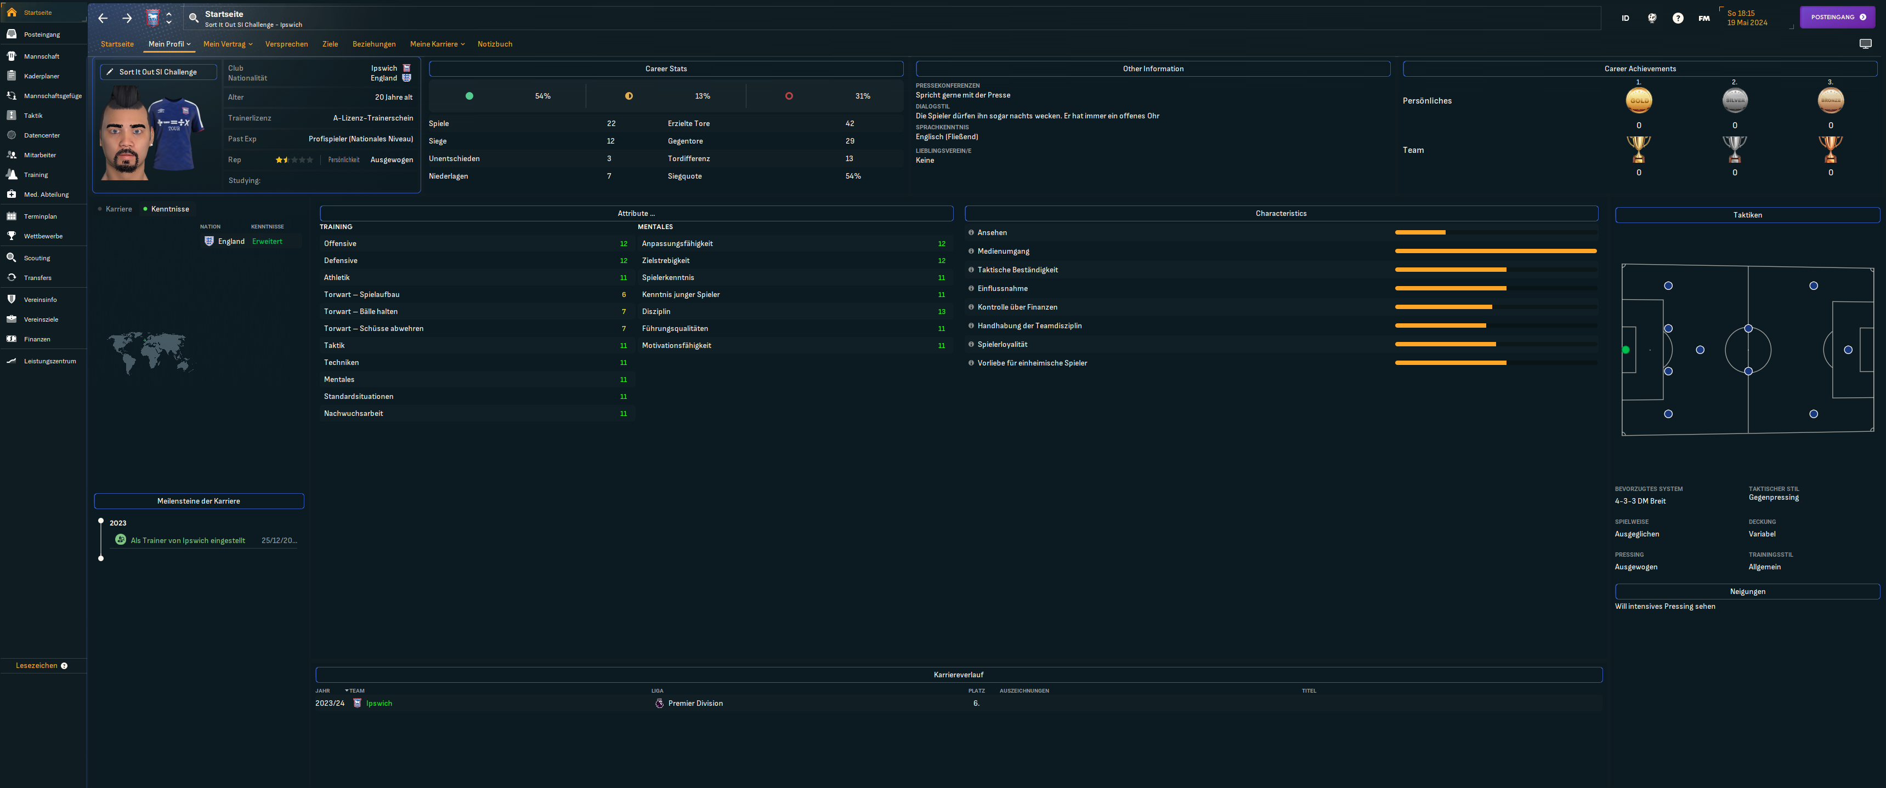
Task: Open the club switcher up/down arrows
Action: tap(169, 18)
